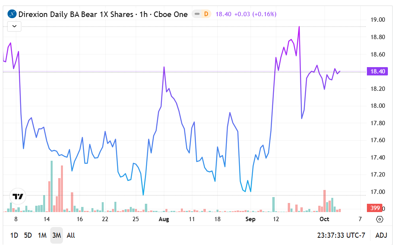Screen dimensions: 395x248
Task: Click the 19.00 level on the price scale
Action: [377, 20]
